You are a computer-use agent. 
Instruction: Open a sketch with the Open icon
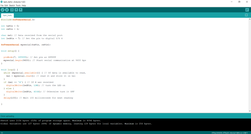(x=16, y=10)
